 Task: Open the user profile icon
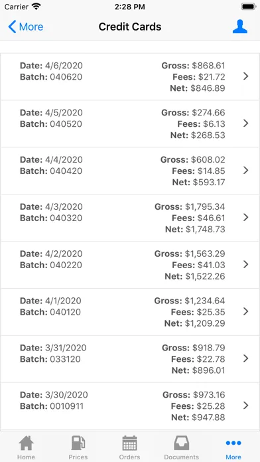pyautogui.click(x=240, y=27)
